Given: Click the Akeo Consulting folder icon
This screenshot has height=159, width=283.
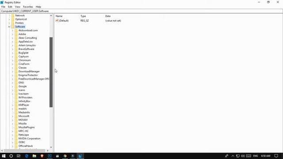Looking at the screenshot, I should (x=16, y=38).
